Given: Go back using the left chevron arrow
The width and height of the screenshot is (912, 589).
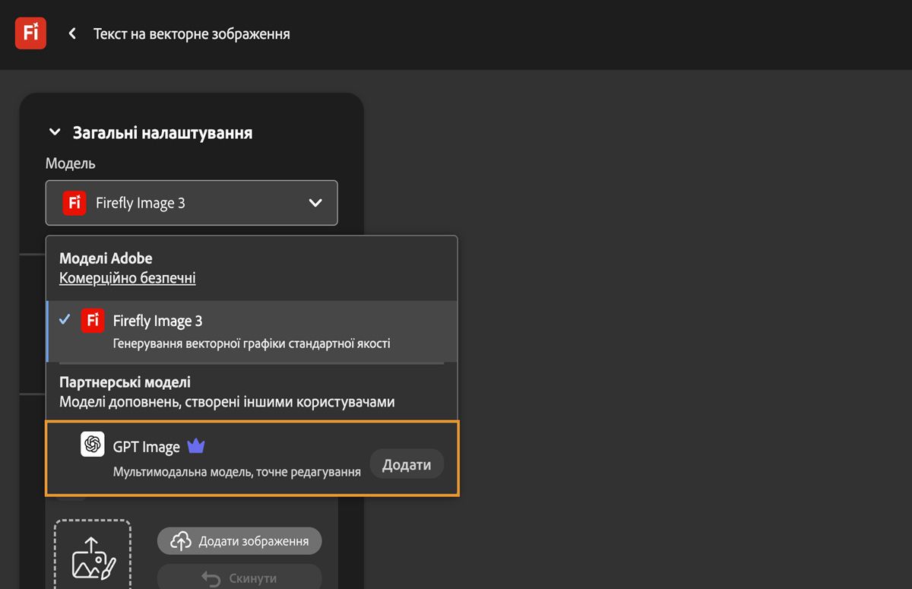Looking at the screenshot, I should [72, 33].
